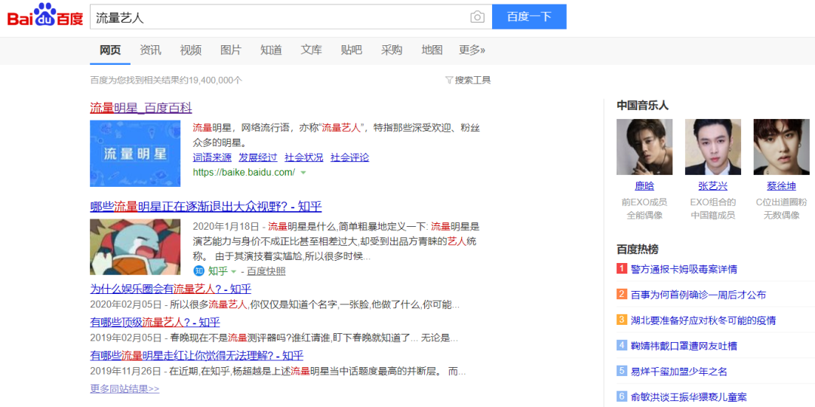Open the 更多» menu

coord(472,50)
